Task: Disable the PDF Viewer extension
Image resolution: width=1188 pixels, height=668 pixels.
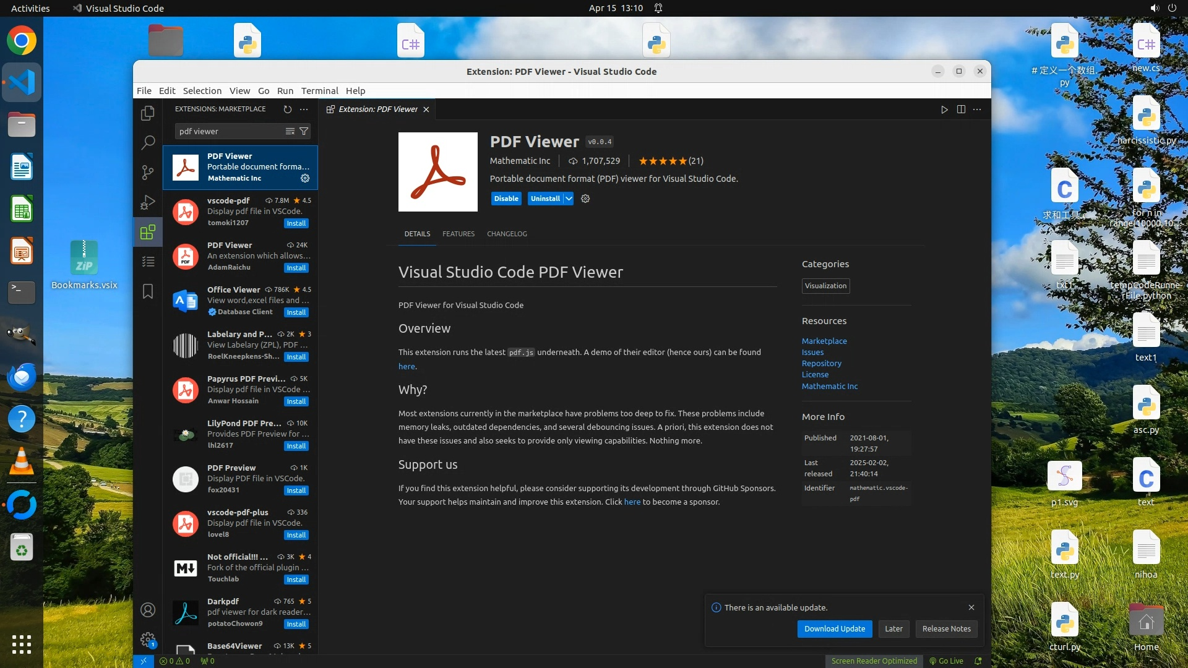Action: pos(506,199)
